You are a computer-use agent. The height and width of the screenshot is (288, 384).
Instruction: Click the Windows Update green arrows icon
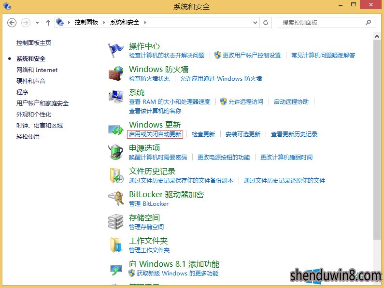point(115,130)
